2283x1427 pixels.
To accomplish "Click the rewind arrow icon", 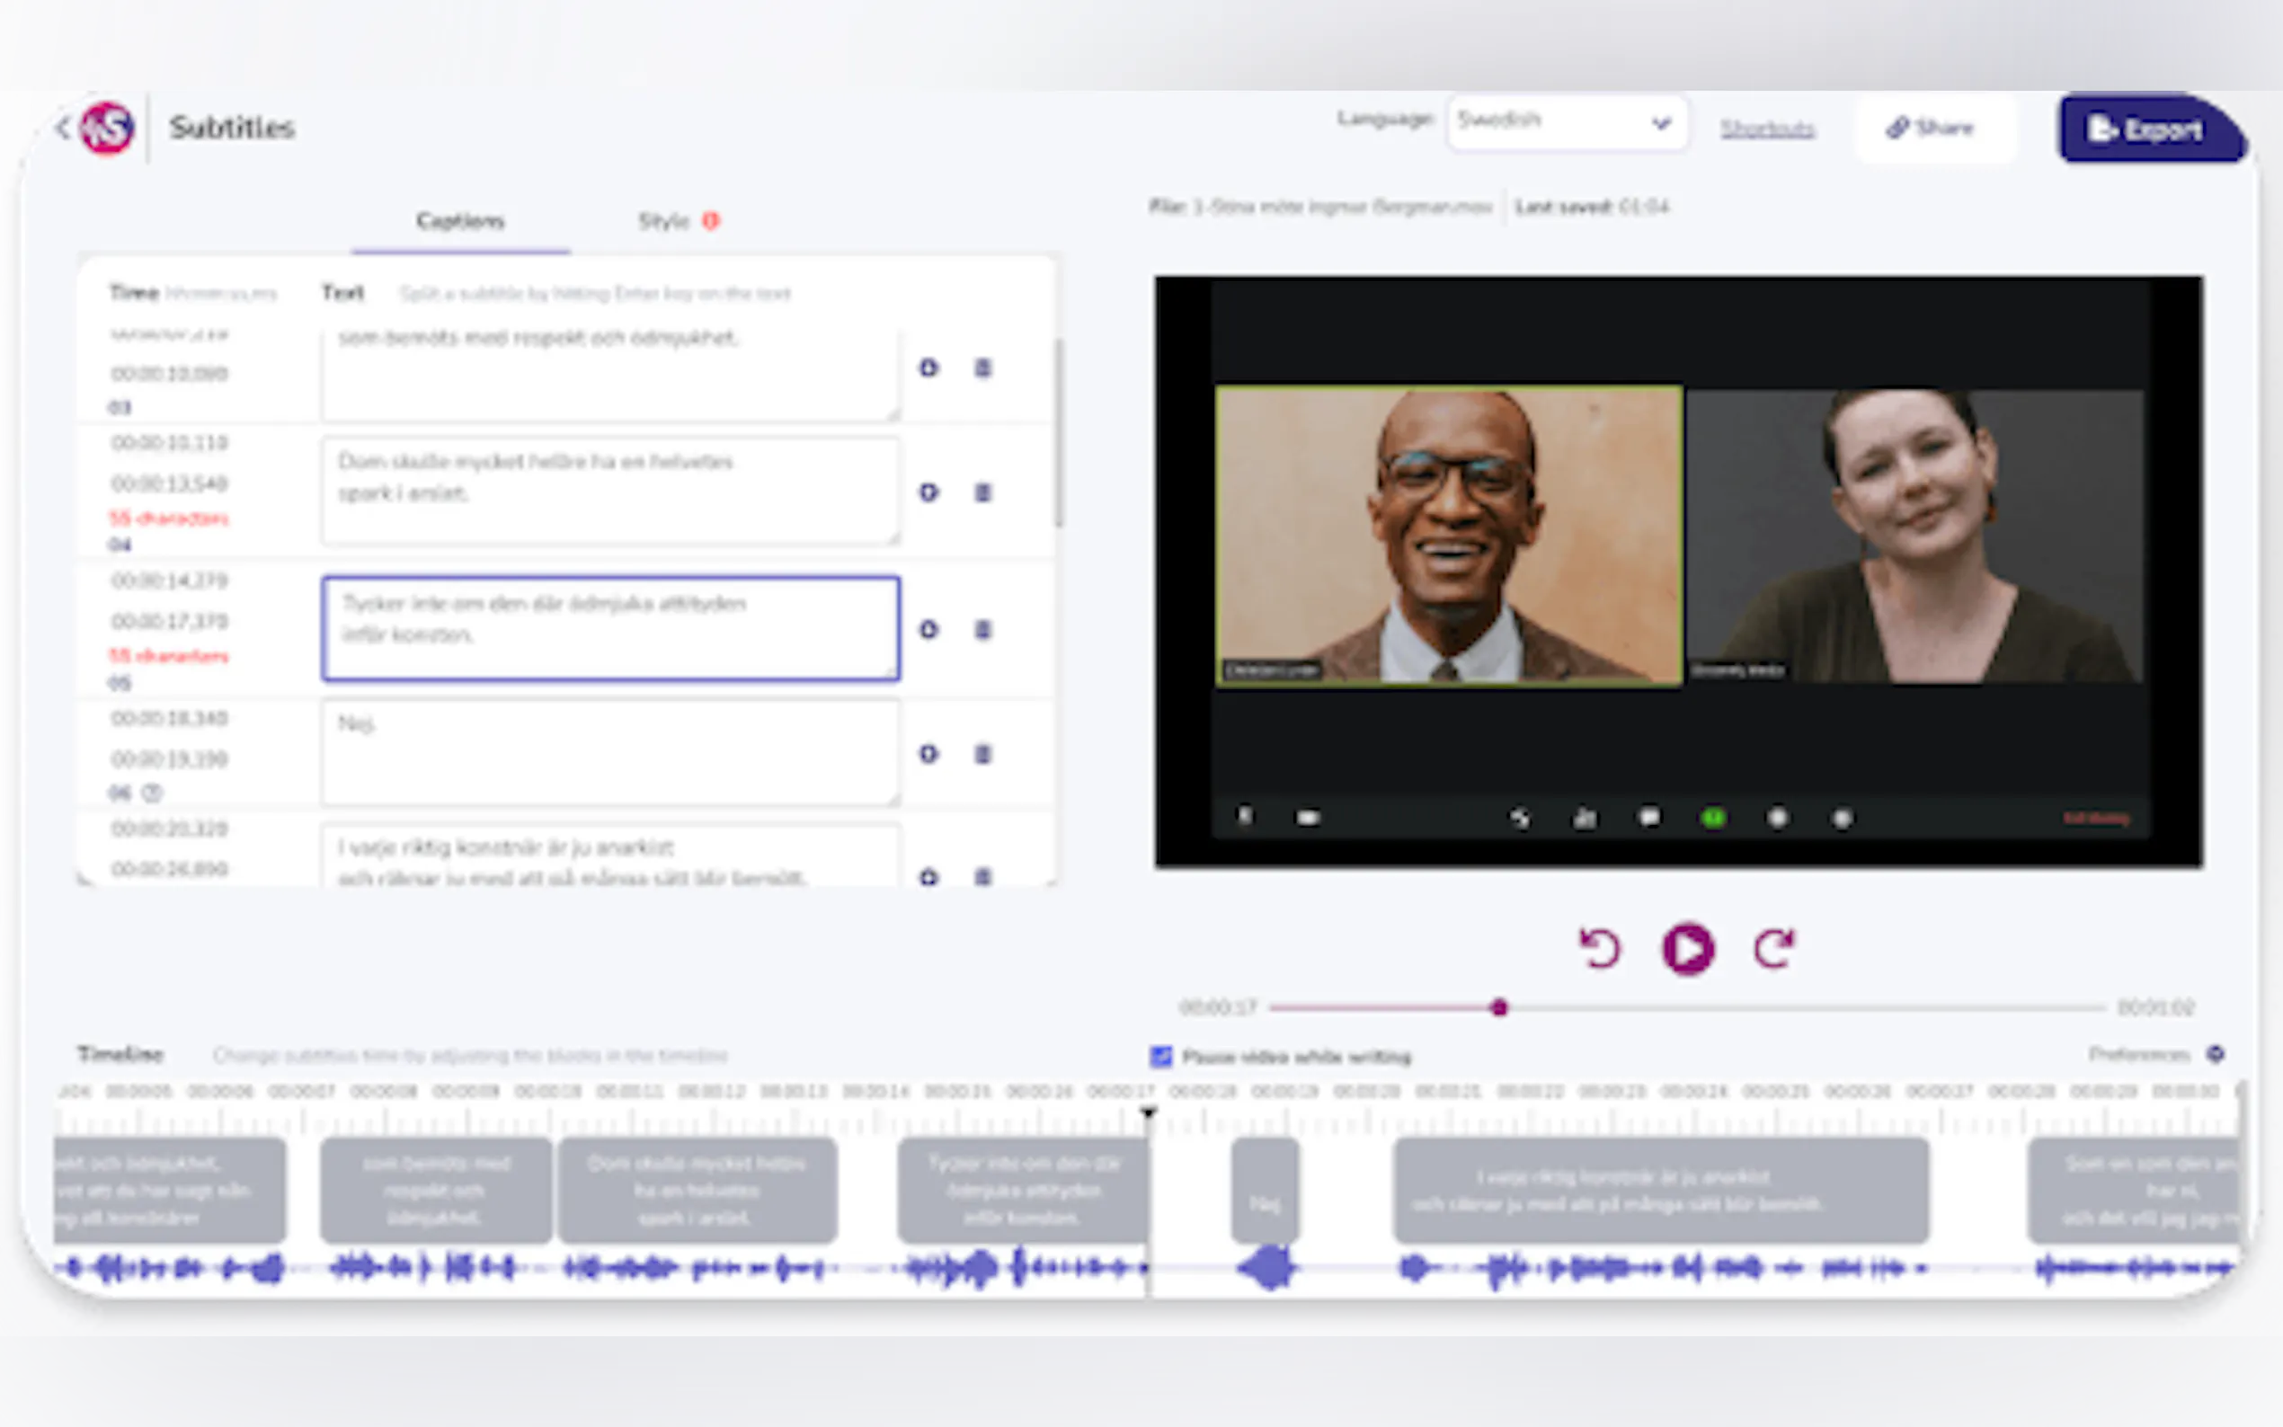I will (1600, 949).
